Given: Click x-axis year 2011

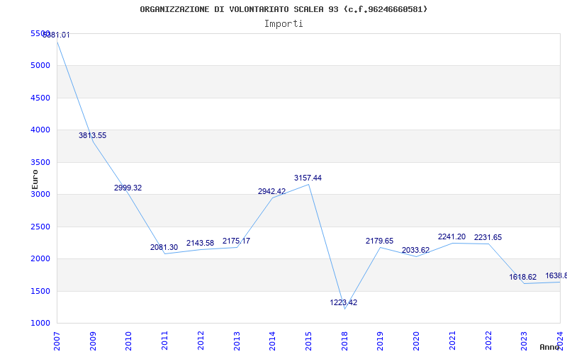Looking at the screenshot, I should pos(165,341).
